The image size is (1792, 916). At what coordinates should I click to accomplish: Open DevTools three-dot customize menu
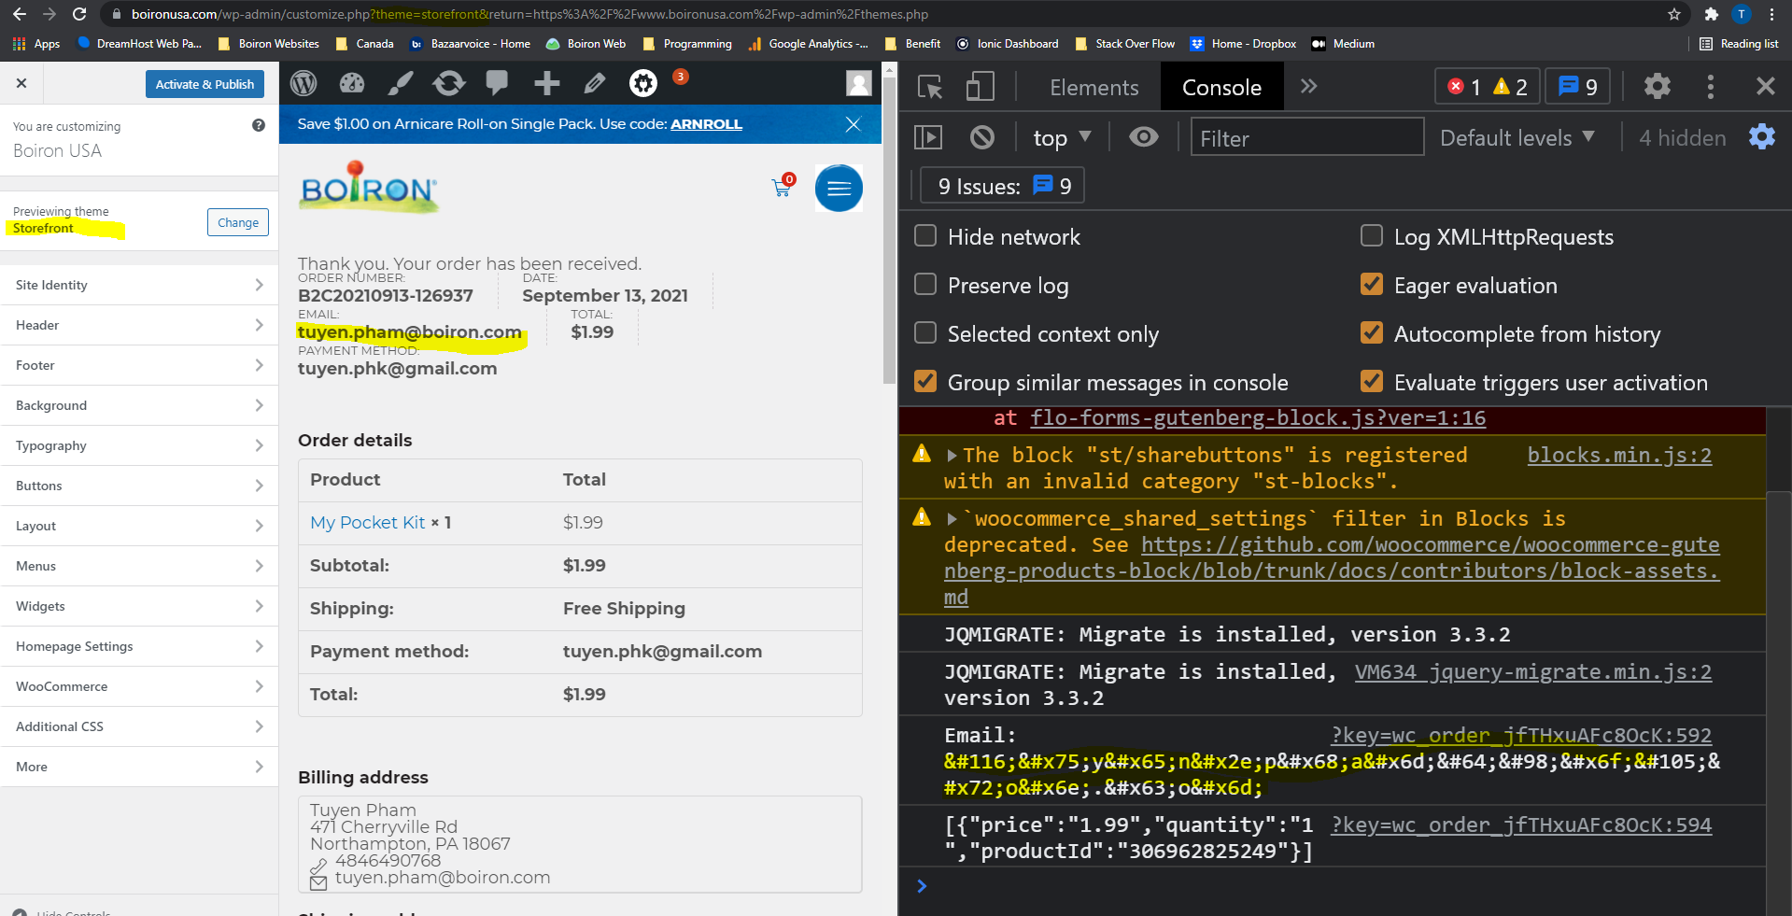(1711, 87)
